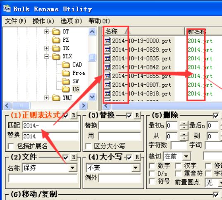The image size is (222, 200).
Task: Increase the 最初n spinner value
Action: click(x=184, y=124)
